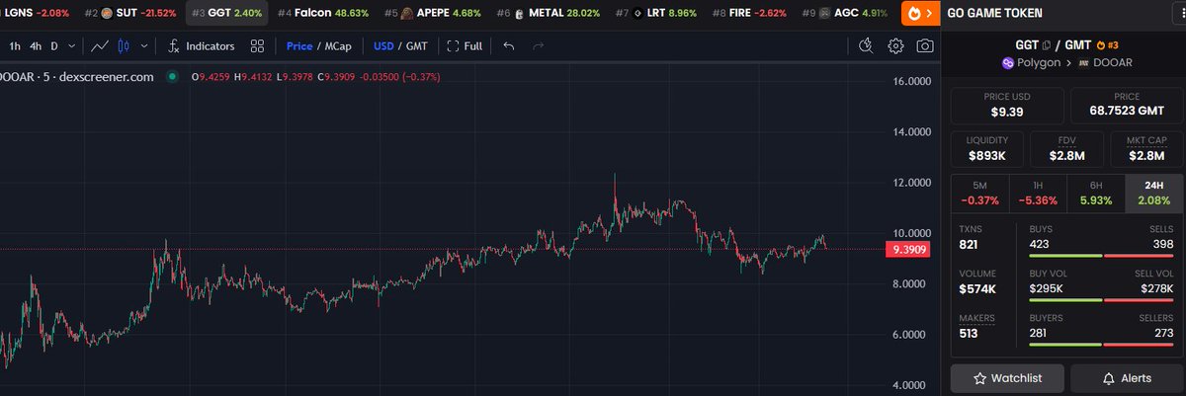Viewport: 1186px width, 396px height.
Task: Toggle chart to Price mode
Action: (x=299, y=45)
